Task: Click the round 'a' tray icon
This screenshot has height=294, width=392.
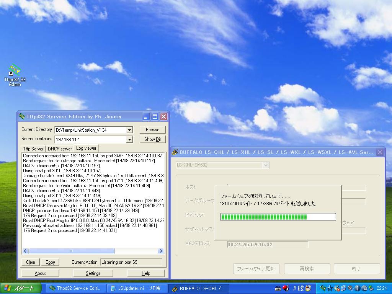Action: point(364,288)
